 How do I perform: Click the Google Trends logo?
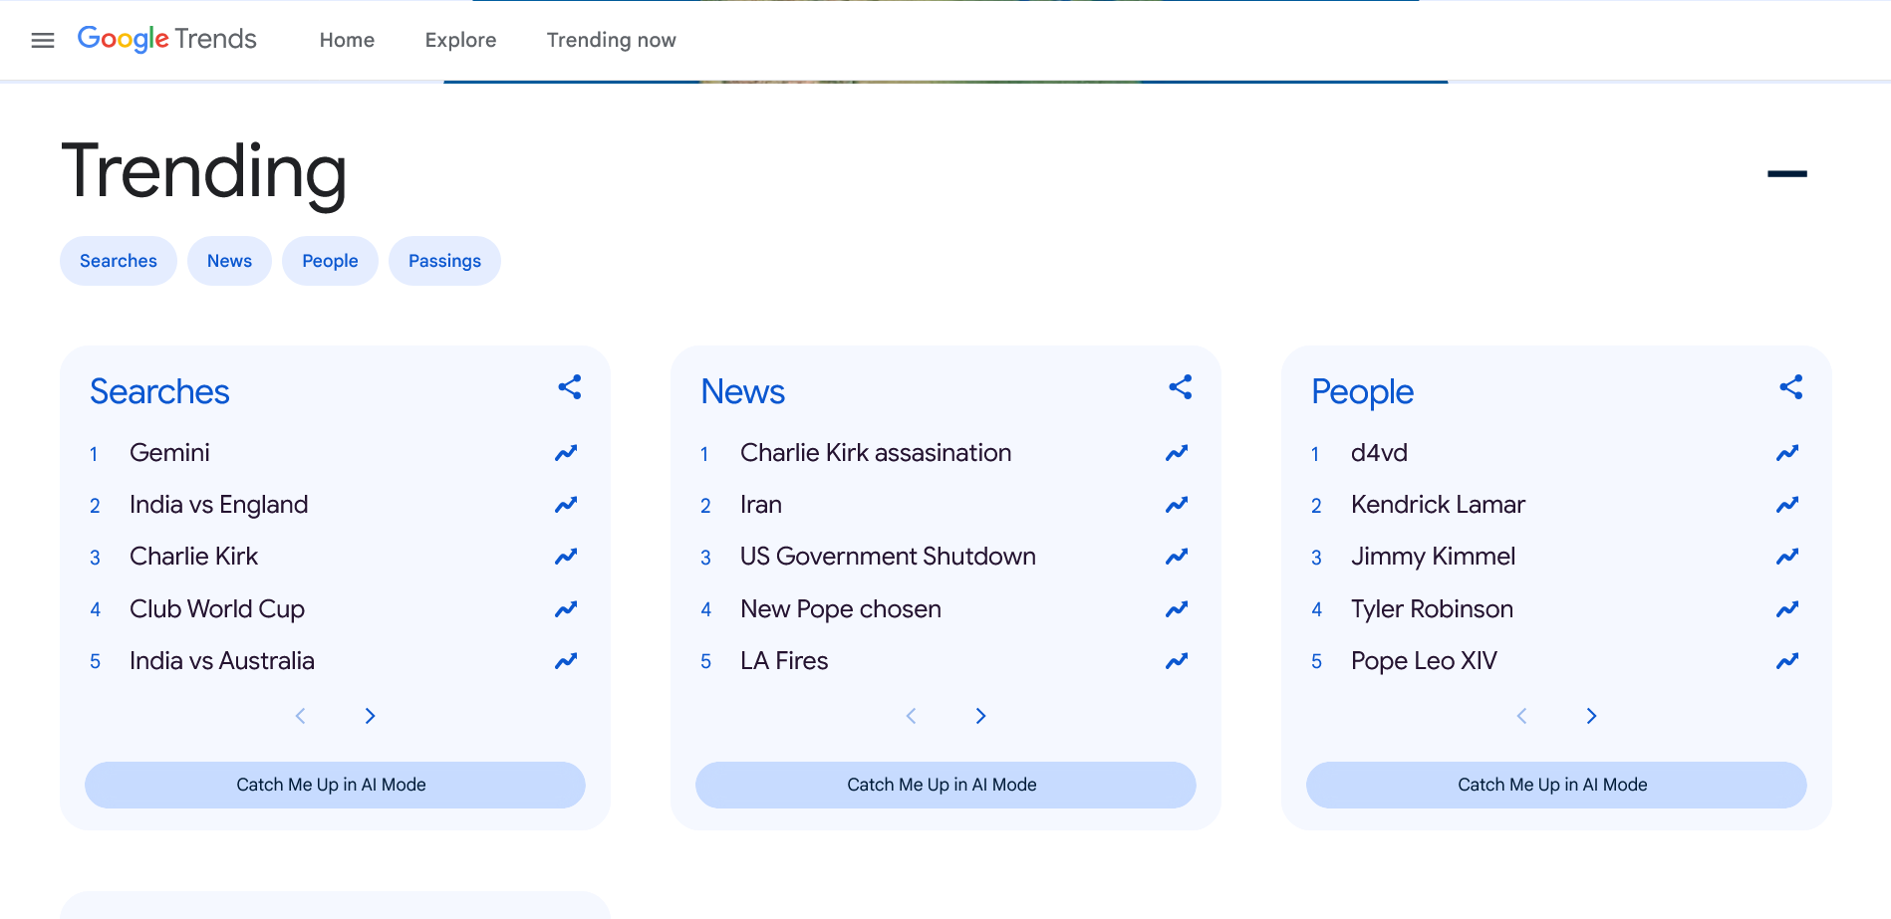click(167, 39)
